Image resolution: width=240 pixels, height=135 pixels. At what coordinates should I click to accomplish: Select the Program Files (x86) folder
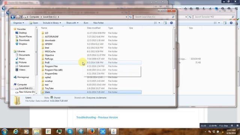click(54, 70)
